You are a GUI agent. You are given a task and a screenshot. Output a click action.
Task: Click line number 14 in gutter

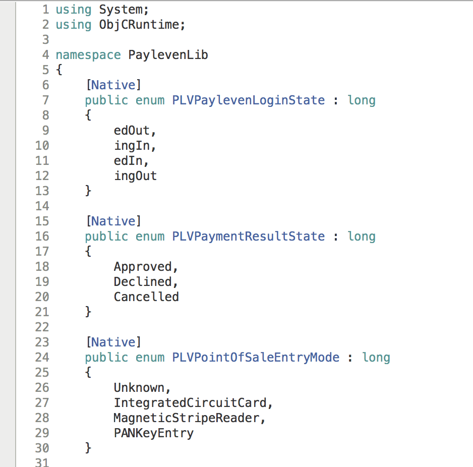(x=42, y=206)
